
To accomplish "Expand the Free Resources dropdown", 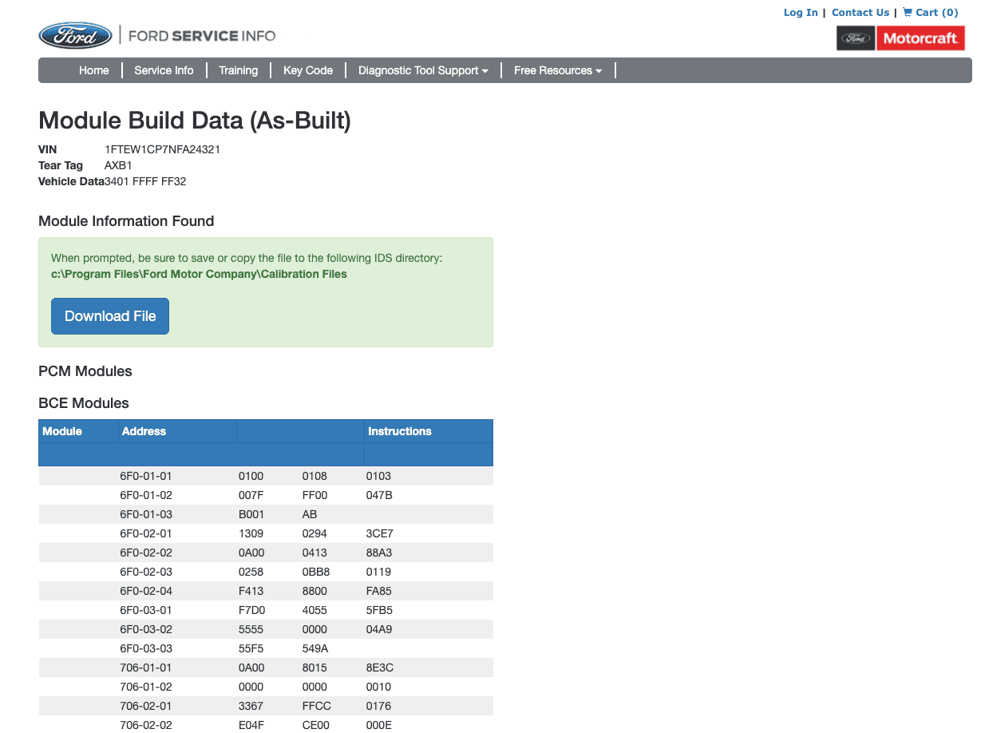I will click(558, 70).
